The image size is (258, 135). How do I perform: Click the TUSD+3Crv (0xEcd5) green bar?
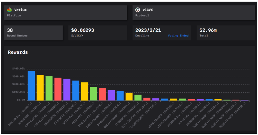pos(138,97)
